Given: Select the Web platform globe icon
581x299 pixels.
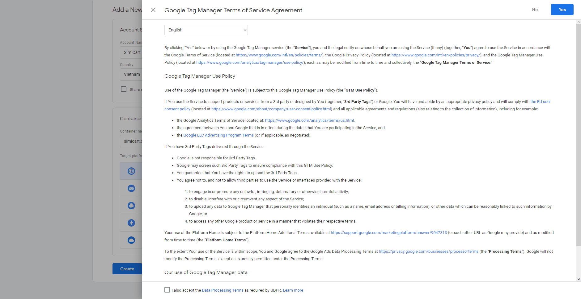Looking at the screenshot, I should pyautogui.click(x=131, y=171).
